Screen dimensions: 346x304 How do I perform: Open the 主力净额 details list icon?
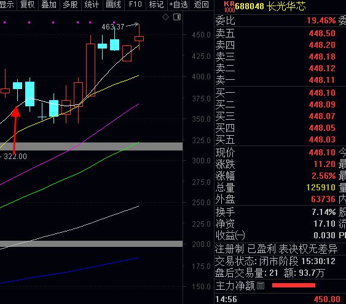point(261,286)
